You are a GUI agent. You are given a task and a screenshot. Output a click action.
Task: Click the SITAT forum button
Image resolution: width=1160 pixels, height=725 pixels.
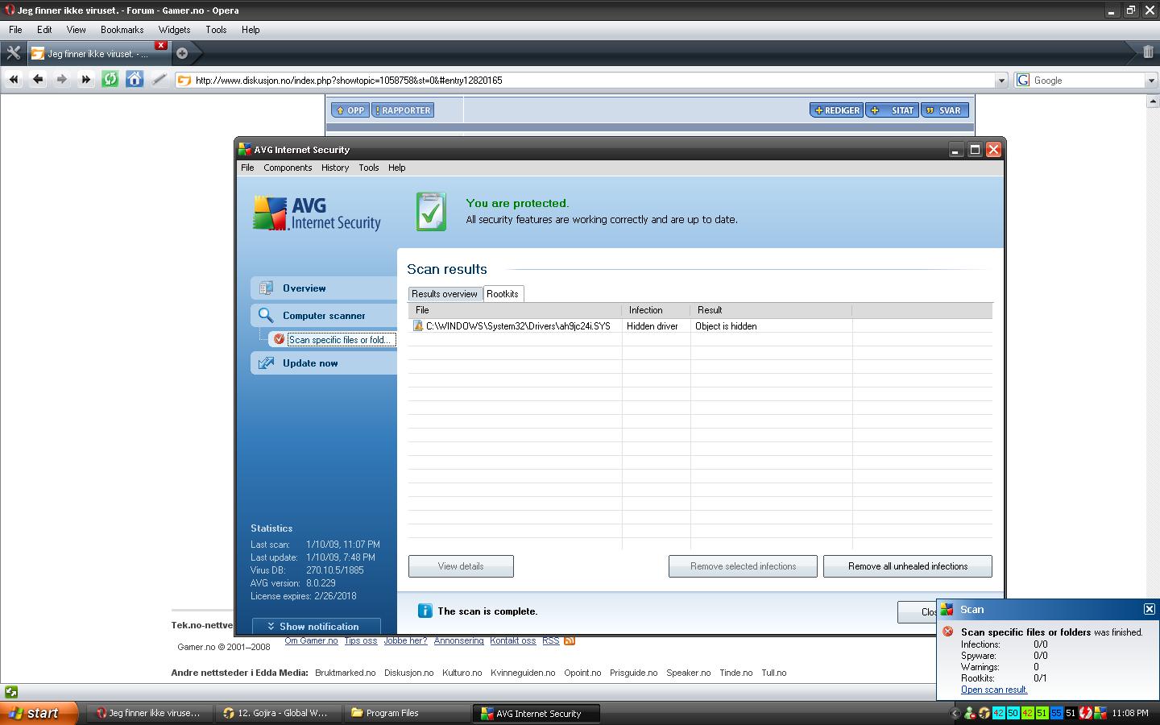pyautogui.click(x=893, y=110)
